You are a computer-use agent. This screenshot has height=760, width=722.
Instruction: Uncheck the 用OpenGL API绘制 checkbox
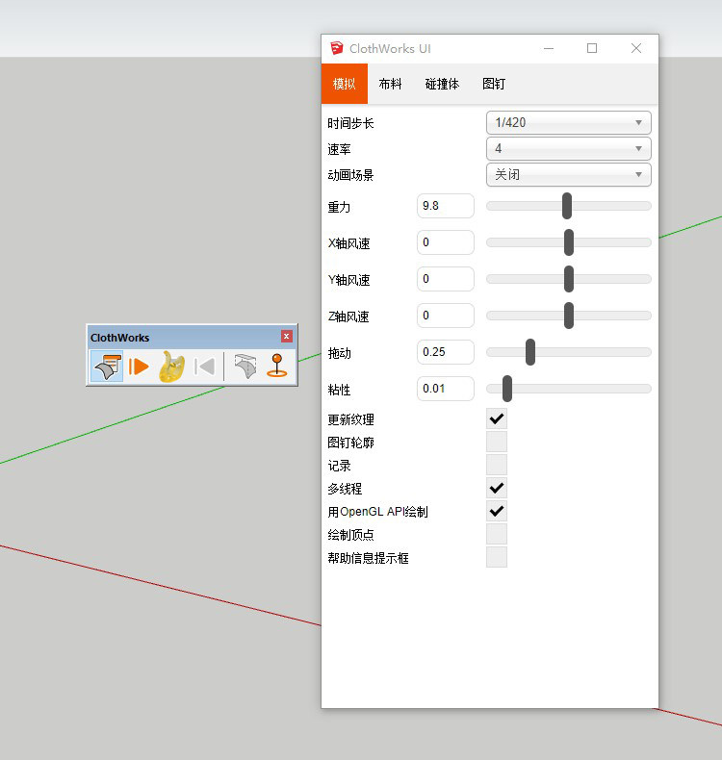[x=497, y=512]
